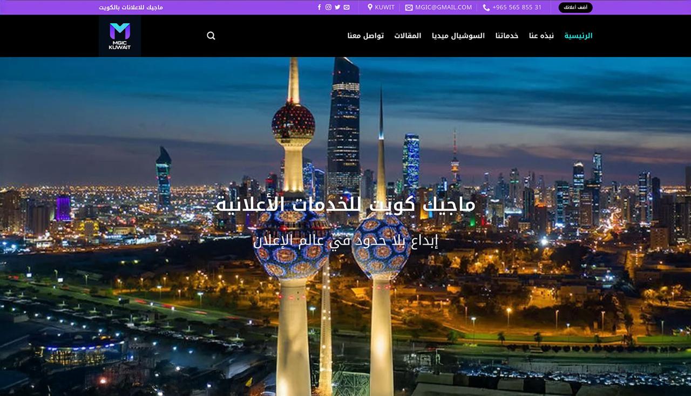Click the phone number +965 565 855 31 link
Viewport: 691px width, 396px height.
pos(516,8)
